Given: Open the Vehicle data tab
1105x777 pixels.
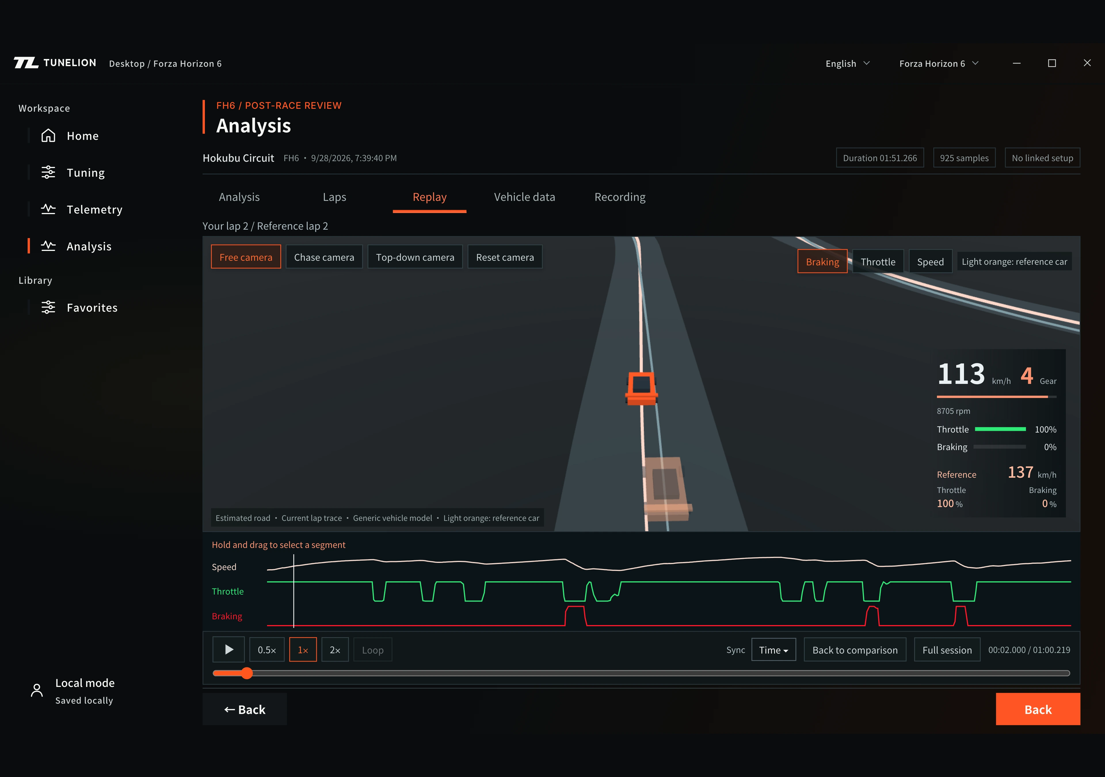Looking at the screenshot, I should (525, 197).
